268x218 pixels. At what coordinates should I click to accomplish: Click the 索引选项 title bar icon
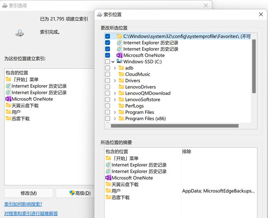tap(5, 6)
